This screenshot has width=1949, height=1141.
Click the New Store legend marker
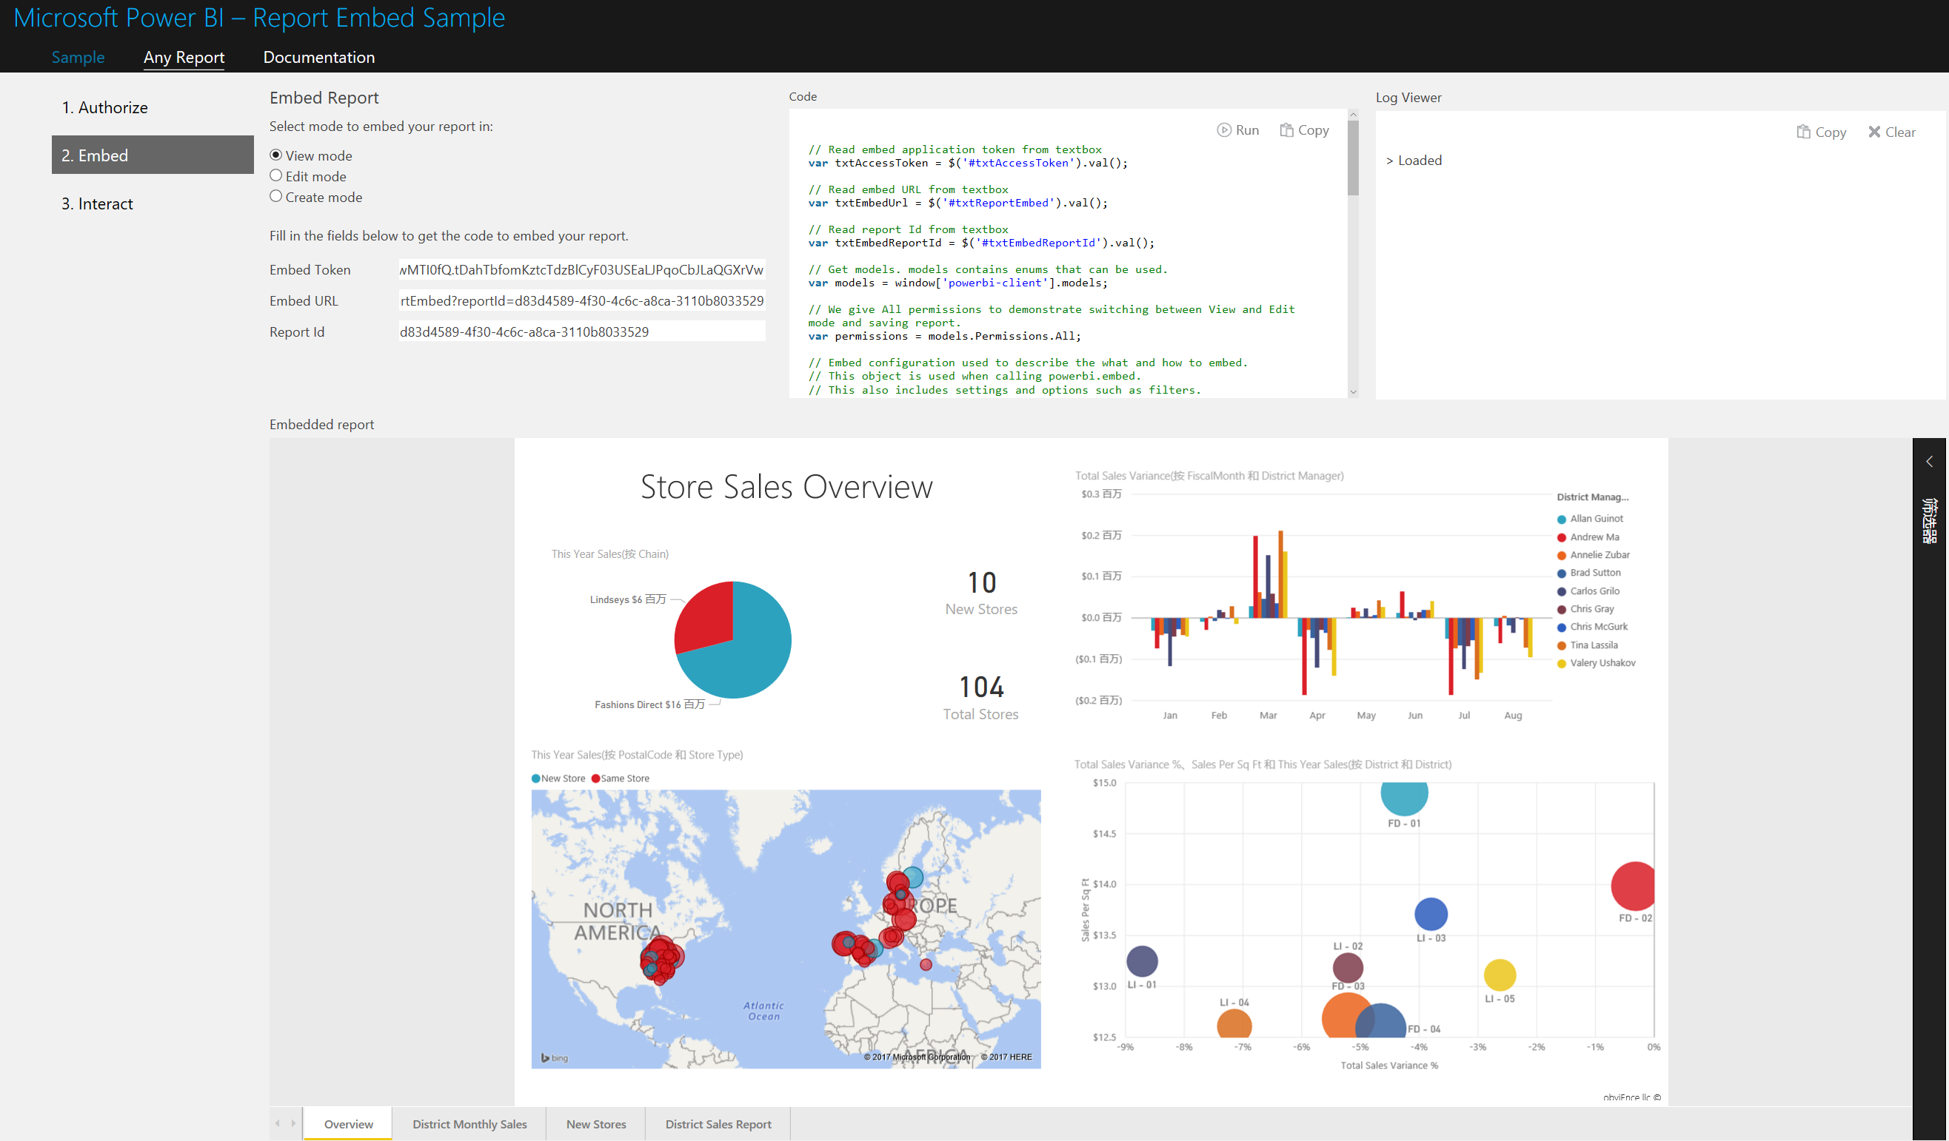536,778
